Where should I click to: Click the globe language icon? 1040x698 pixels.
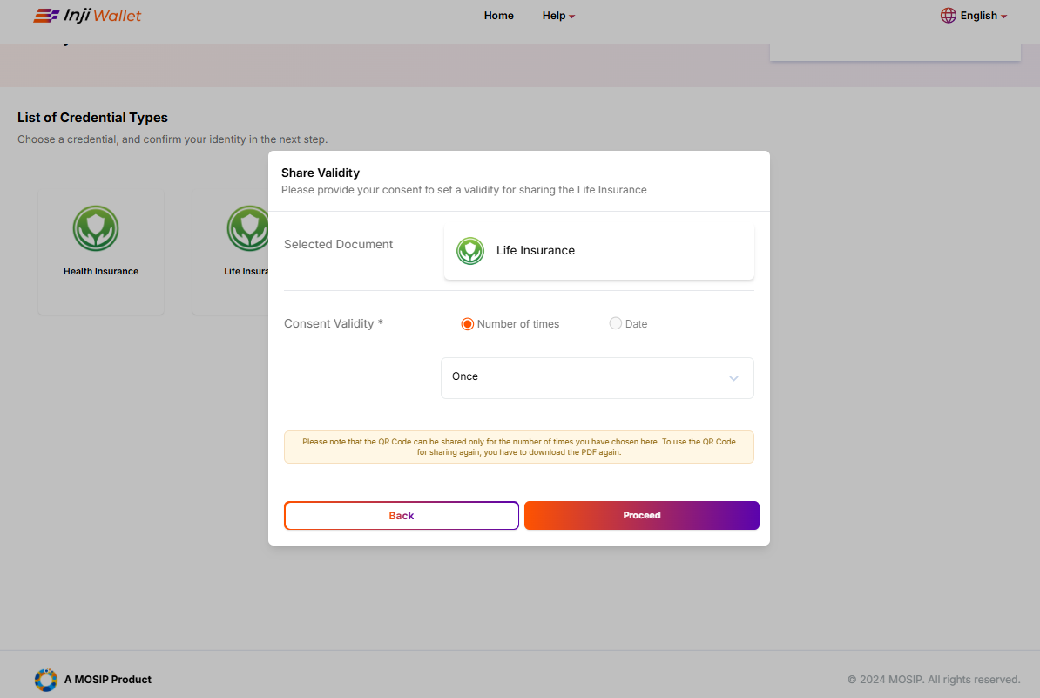948,16
